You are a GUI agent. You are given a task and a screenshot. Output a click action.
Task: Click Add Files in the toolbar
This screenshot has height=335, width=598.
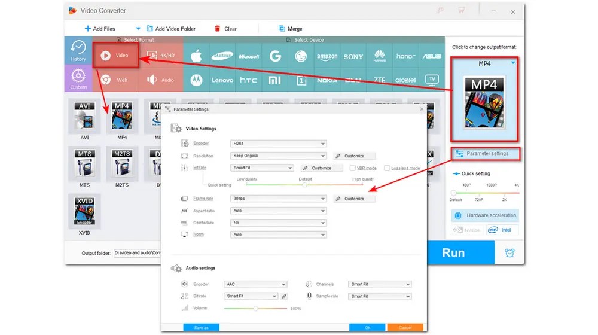pyautogui.click(x=99, y=29)
